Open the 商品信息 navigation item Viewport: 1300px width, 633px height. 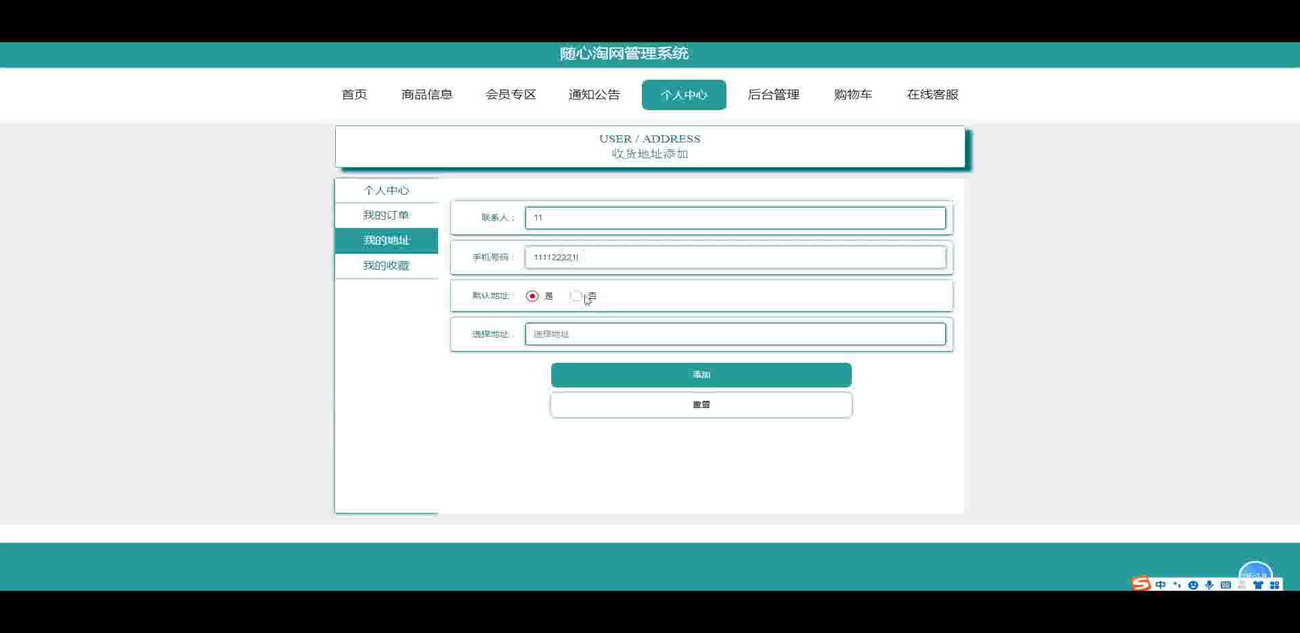[427, 95]
